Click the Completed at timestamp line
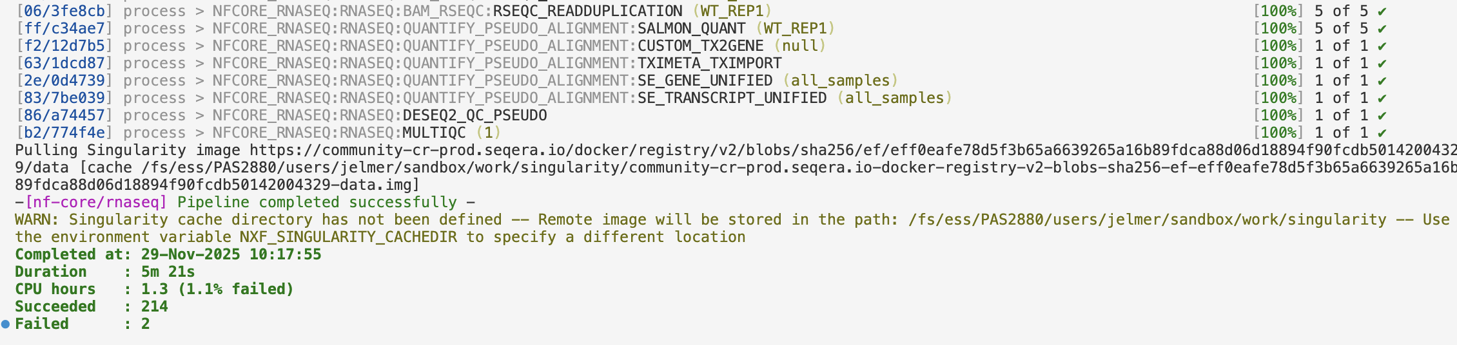The width and height of the screenshot is (1457, 345). click(168, 255)
